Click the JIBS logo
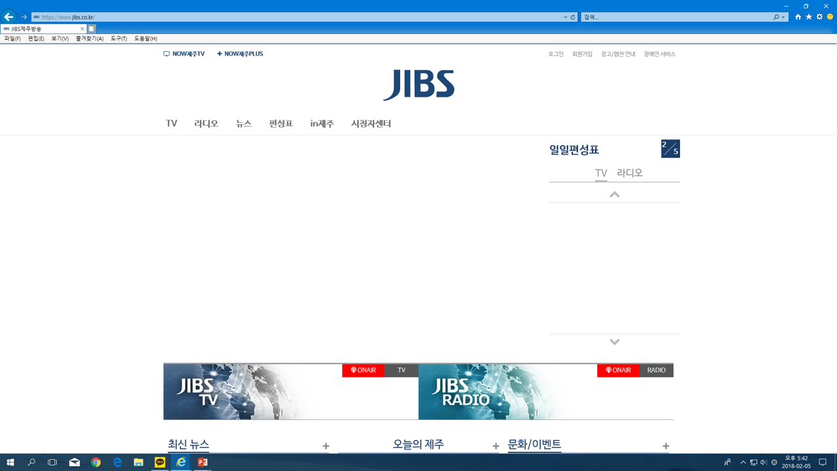The height and width of the screenshot is (471, 837). click(418, 85)
